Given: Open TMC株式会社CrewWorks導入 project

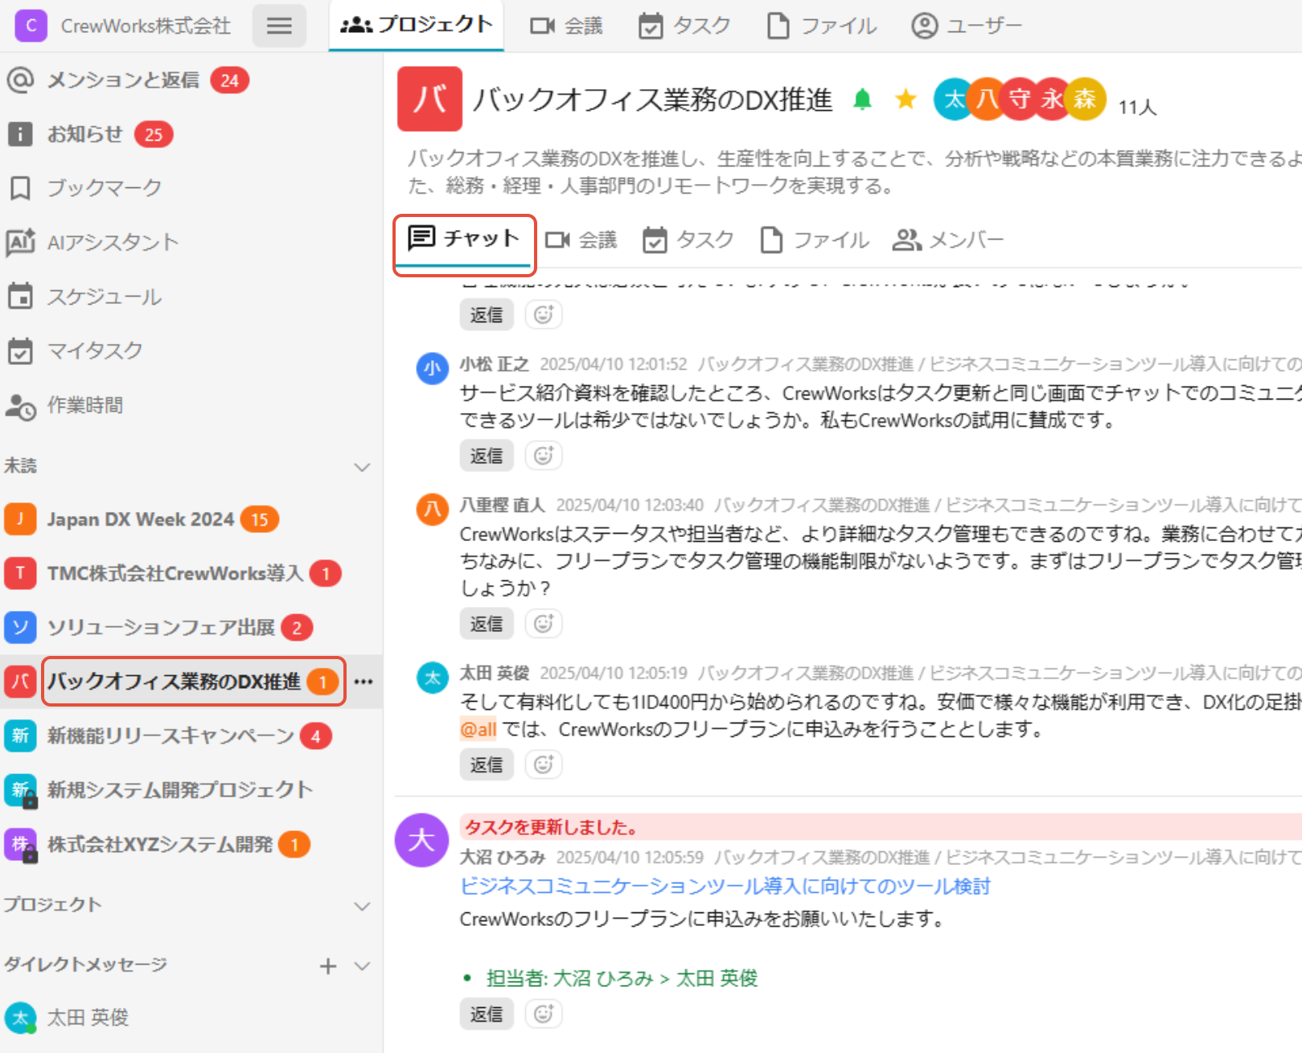Looking at the screenshot, I should click(175, 573).
